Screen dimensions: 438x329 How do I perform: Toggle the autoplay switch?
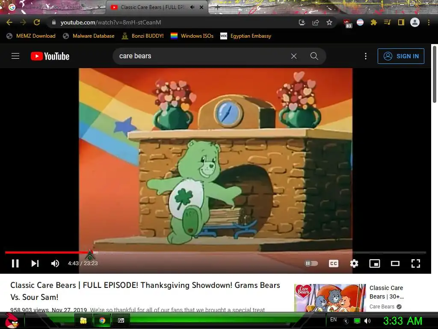(x=311, y=263)
